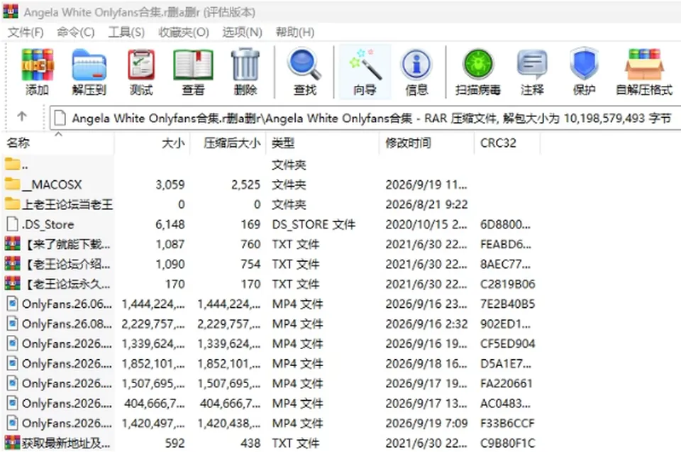Open the 命令(C) menu

(x=76, y=32)
